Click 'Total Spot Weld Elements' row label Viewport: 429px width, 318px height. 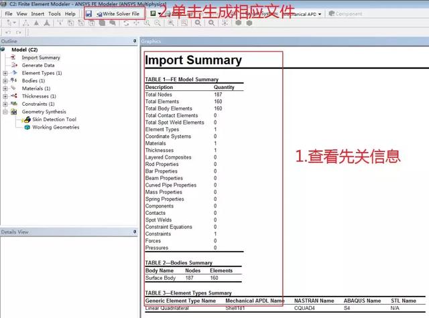pyautogui.click(x=174, y=123)
